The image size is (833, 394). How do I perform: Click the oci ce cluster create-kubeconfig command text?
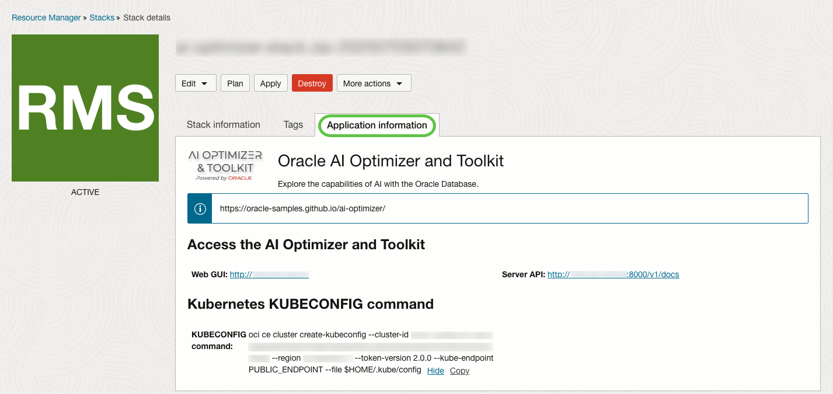[329, 335]
